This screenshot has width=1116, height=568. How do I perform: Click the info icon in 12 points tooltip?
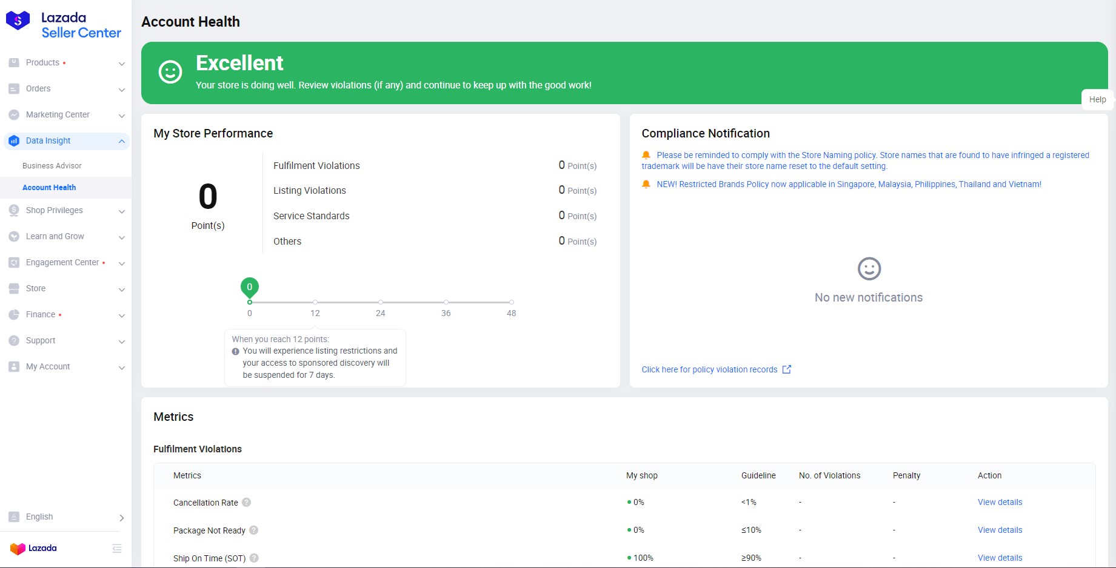[x=236, y=351]
